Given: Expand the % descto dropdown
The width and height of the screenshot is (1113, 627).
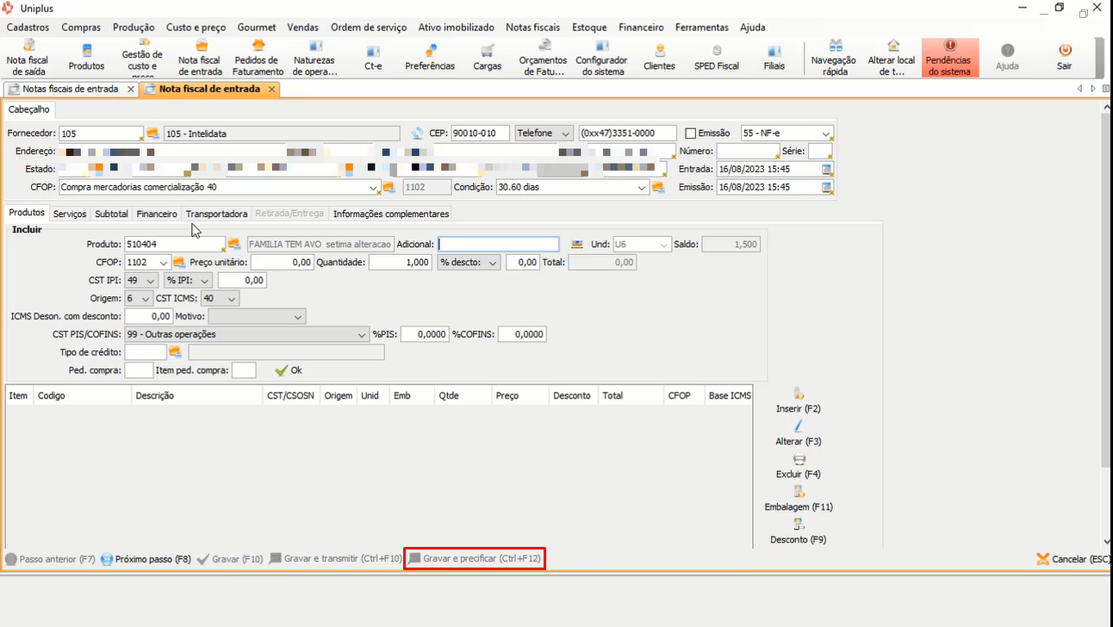Looking at the screenshot, I should [494, 263].
